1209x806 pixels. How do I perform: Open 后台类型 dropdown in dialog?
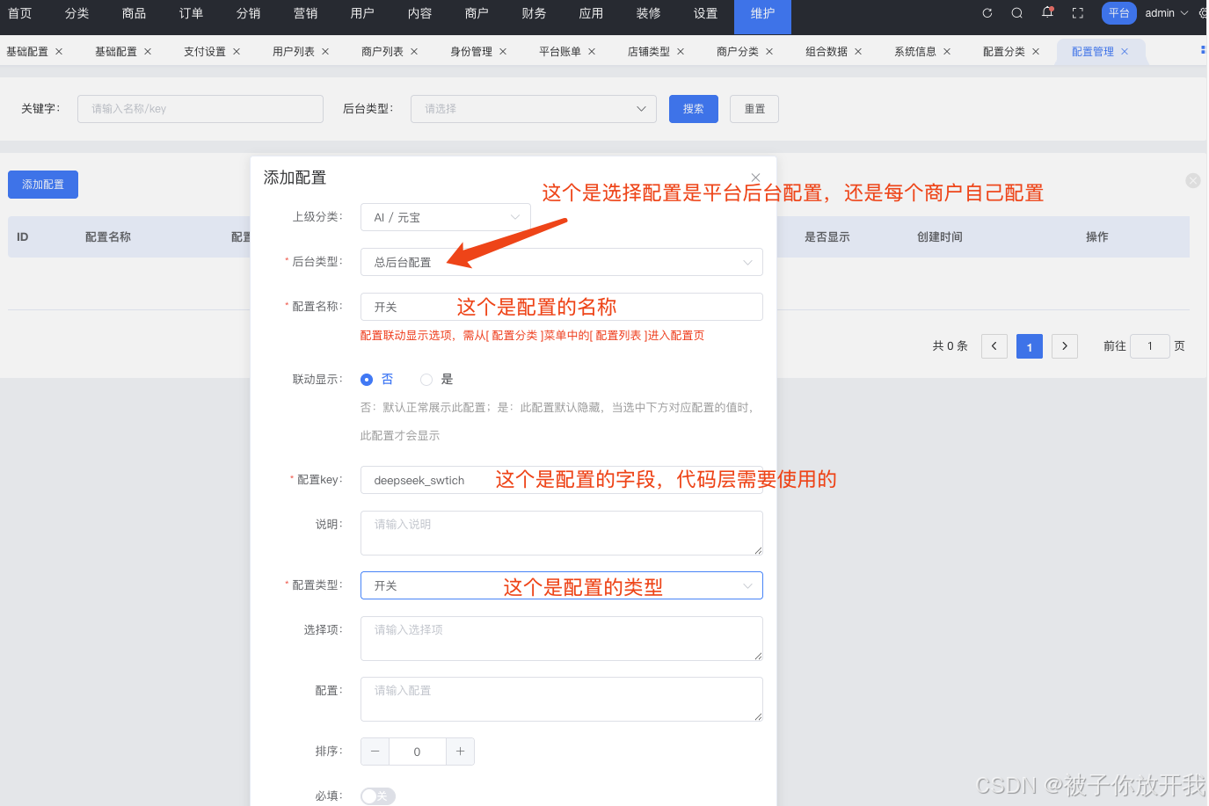[562, 262]
